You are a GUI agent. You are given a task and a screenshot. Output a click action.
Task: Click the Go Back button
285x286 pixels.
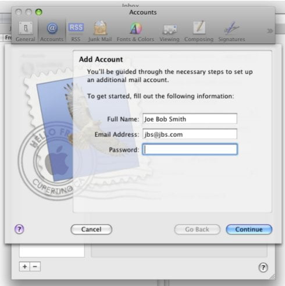(x=197, y=229)
